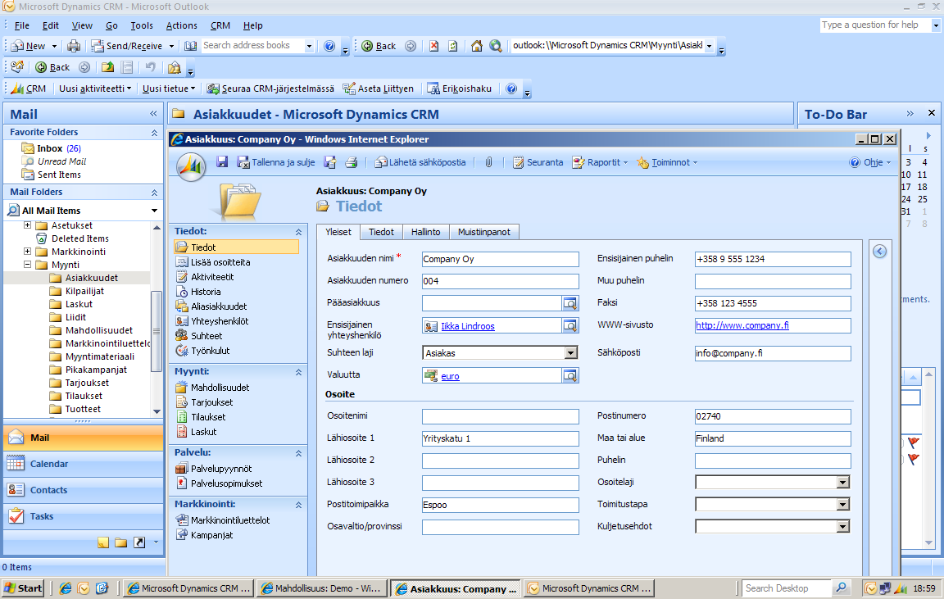Click the Search the Web globe icon
This screenshot has width=944, height=599.
pyautogui.click(x=496, y=46)
